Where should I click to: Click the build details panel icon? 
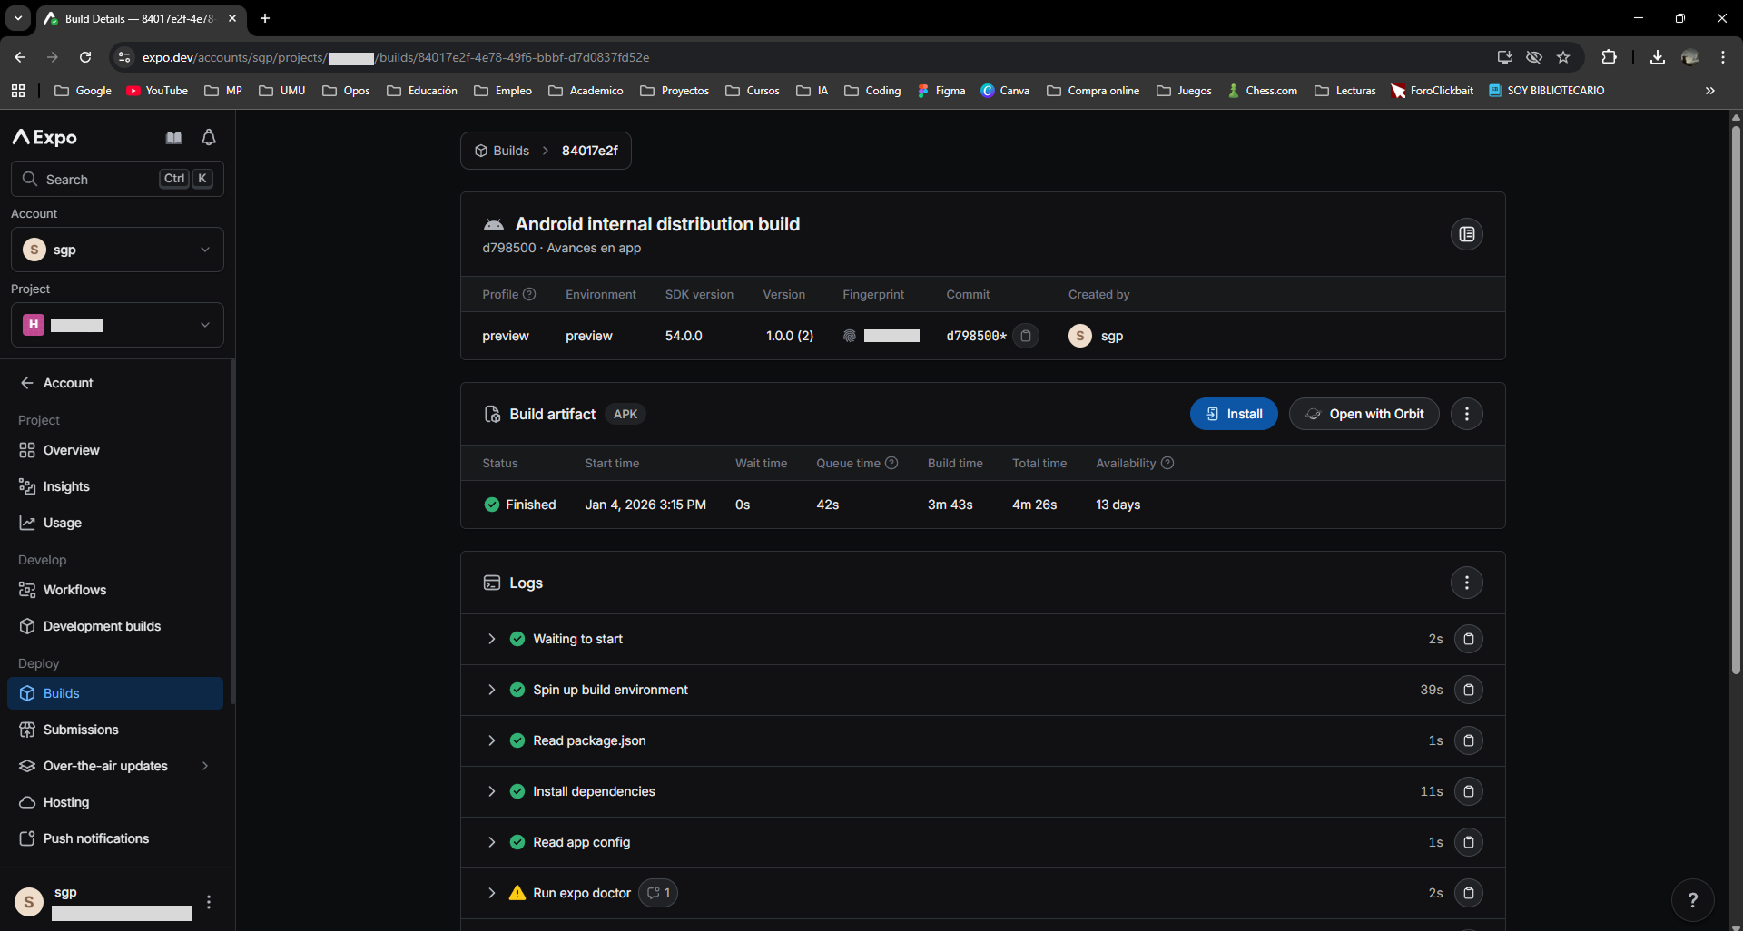(x=1466, y=234)
